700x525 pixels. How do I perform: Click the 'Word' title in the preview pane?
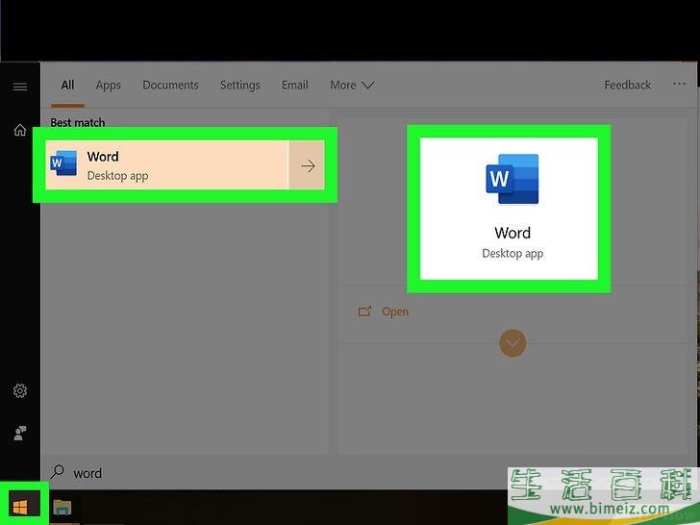(x=512, y=233)
